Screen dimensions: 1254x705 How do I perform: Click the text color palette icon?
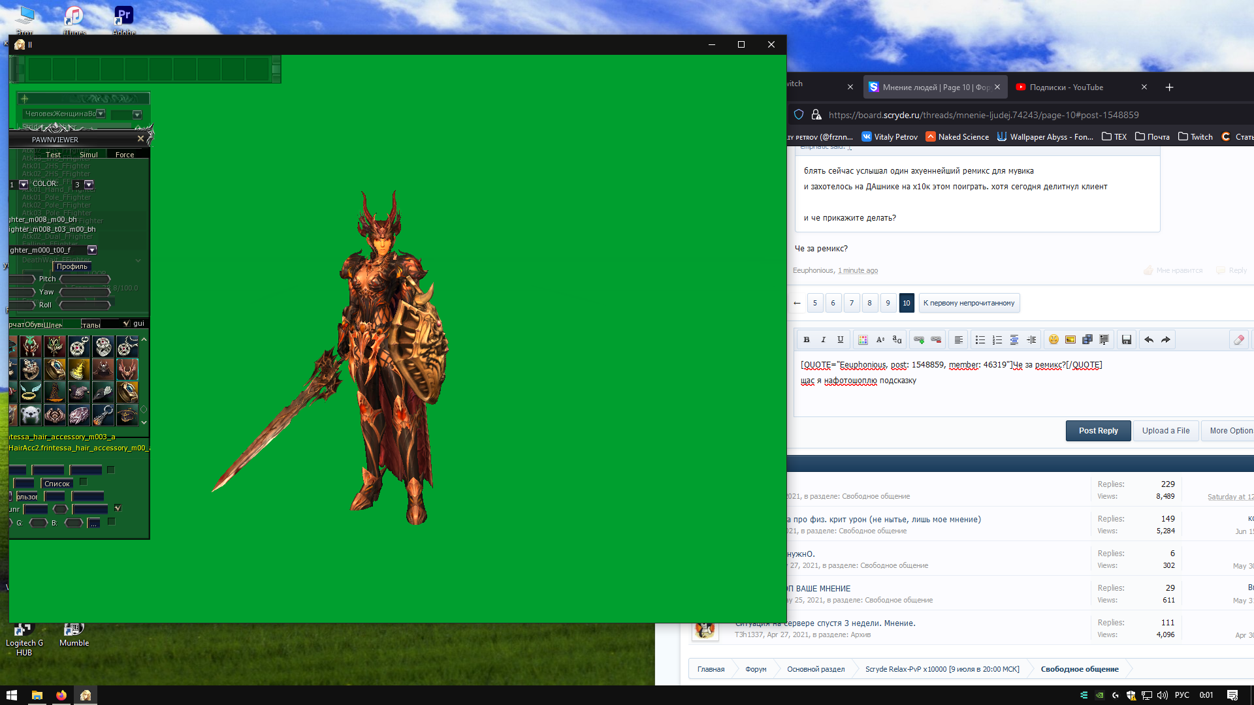click(x=863, y=339)
